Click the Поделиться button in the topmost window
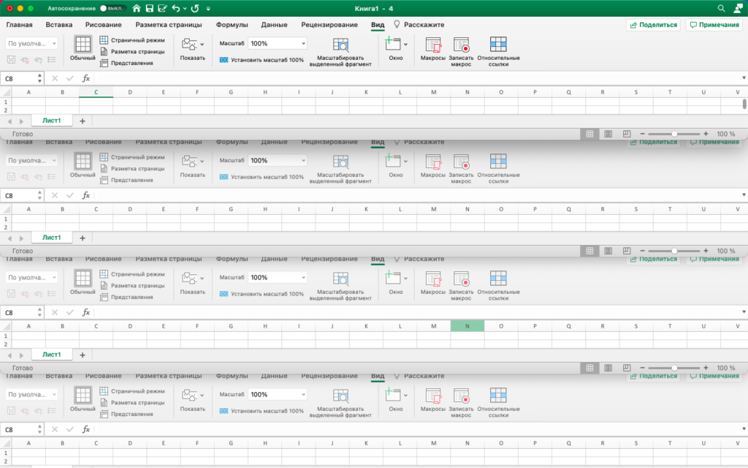Screen dimensions: 748x468 tap(653, 25)
